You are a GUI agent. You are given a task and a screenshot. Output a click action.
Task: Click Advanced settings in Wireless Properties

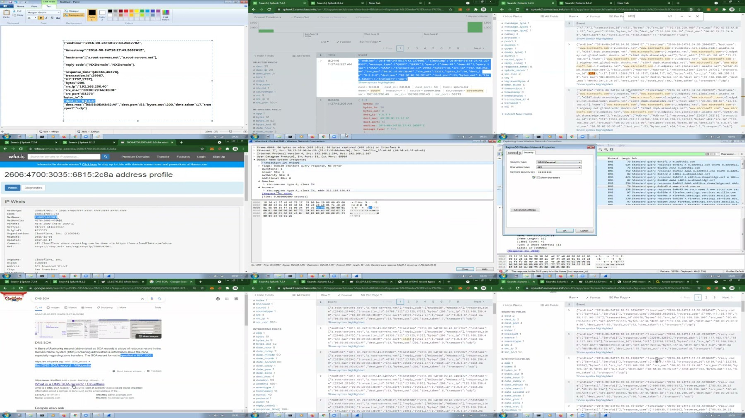(525, 210)
